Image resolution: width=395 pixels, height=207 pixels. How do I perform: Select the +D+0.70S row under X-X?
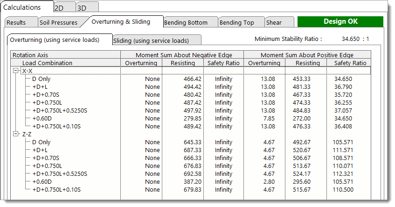point(46,95)
